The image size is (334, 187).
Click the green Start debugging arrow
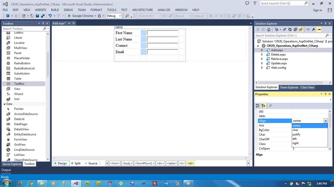(x=69, y=16)
